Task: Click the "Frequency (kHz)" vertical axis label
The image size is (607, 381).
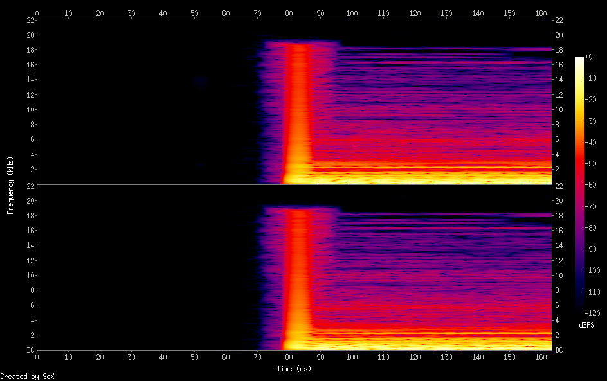Action: [10, 184]
